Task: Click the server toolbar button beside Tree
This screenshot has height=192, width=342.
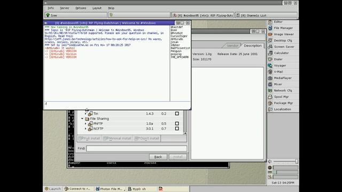Action: [x=139, y=15]
